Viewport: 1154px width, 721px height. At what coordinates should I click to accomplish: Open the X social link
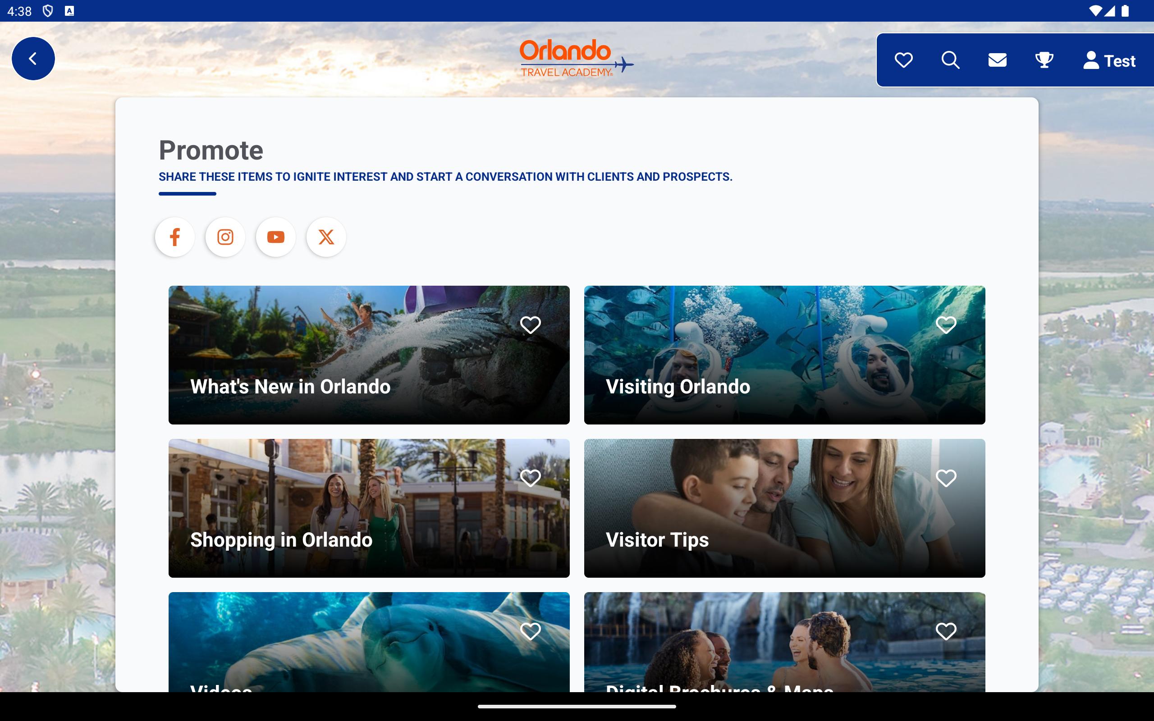326,237
